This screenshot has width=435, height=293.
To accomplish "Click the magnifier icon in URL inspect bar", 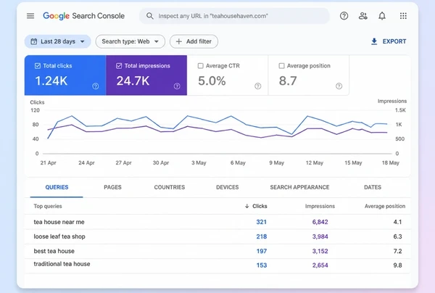I will click(150, 16).
